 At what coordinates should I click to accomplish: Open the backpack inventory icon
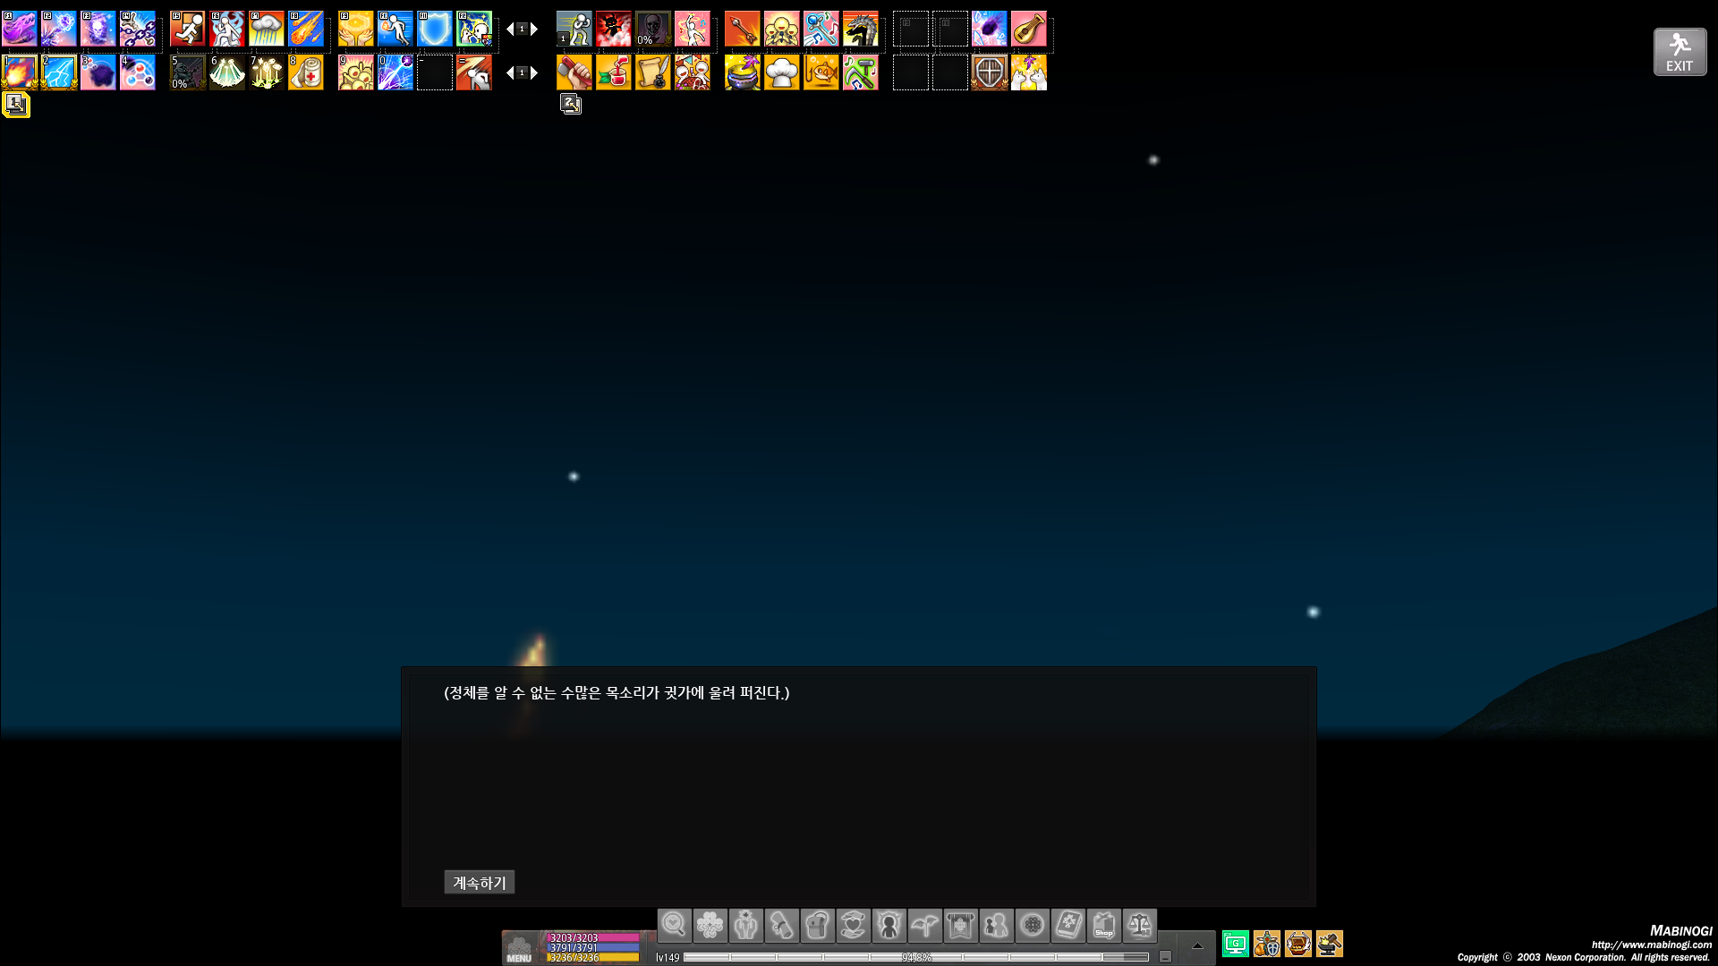(818, 925)
